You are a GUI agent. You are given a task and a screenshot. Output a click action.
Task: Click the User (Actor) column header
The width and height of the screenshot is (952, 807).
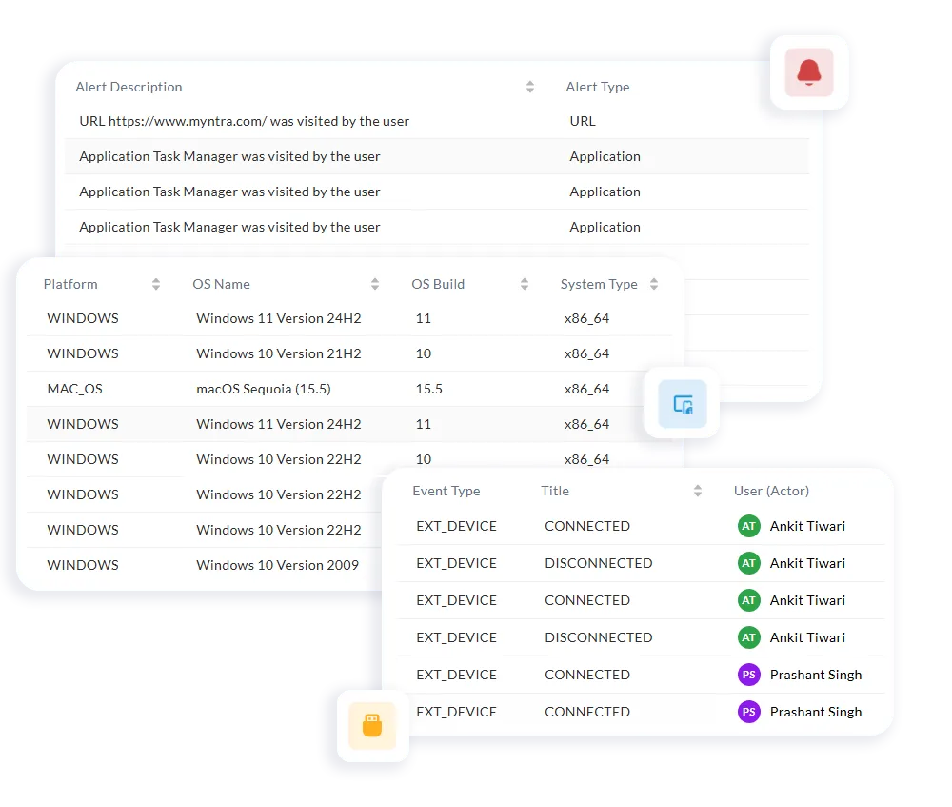(771, 491)
